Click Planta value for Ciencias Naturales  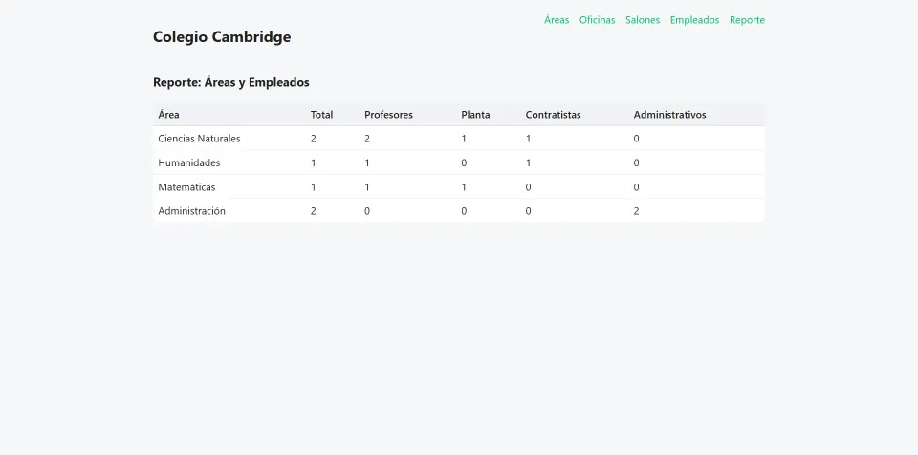[x=464, y=139]
